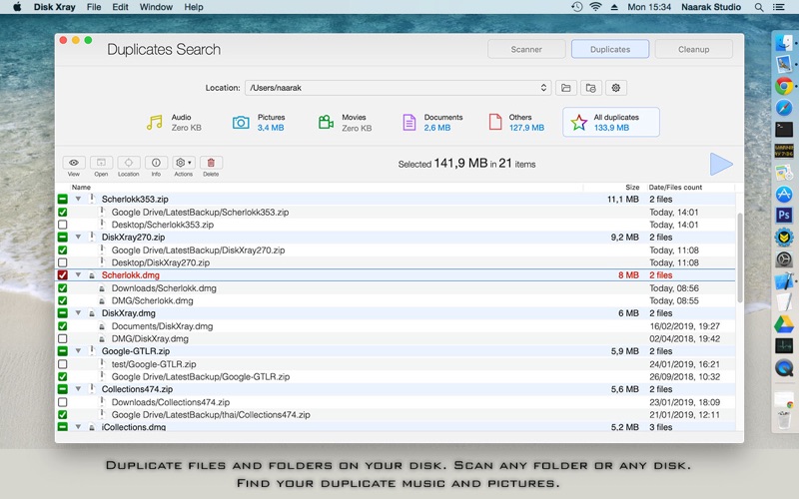Filter by Others duplicates
This screenshot has width=799, height=499.
pos(516,122)
